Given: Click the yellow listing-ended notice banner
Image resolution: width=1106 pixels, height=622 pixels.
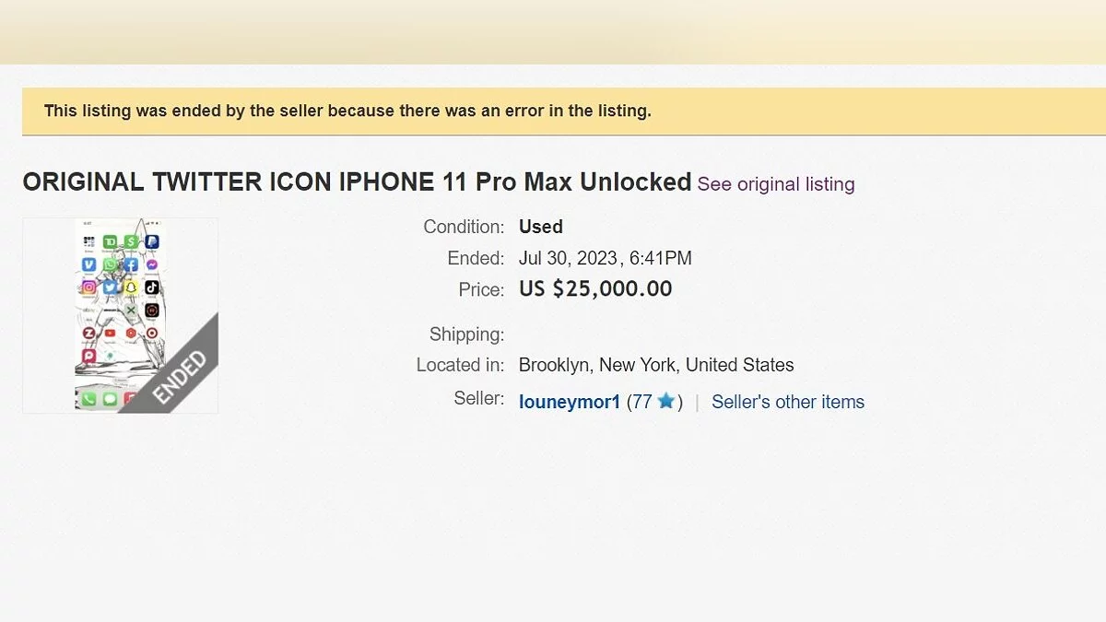Looking at the screenshot, I should [x=553, y=111].
